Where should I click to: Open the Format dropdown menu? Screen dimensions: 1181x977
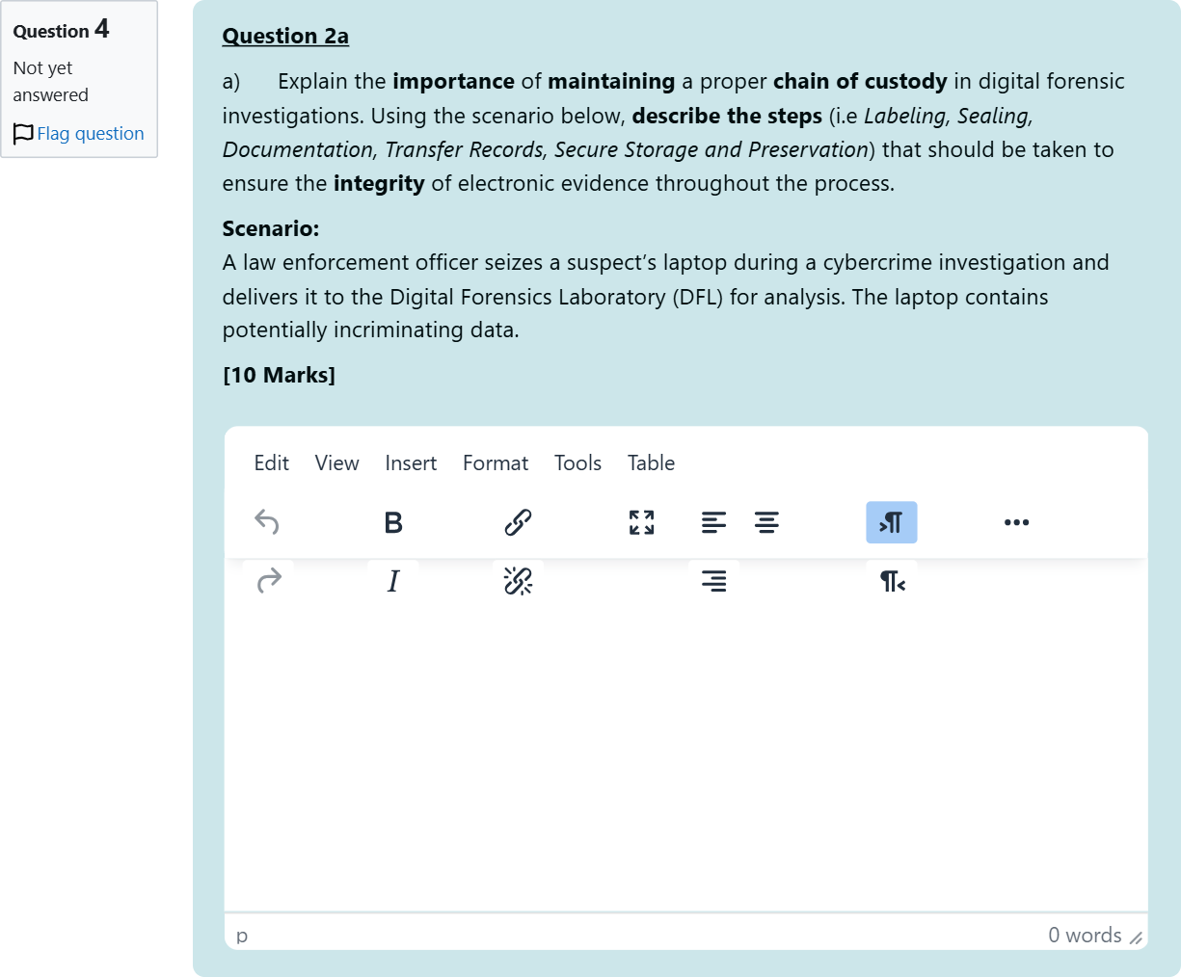(496, 463)
